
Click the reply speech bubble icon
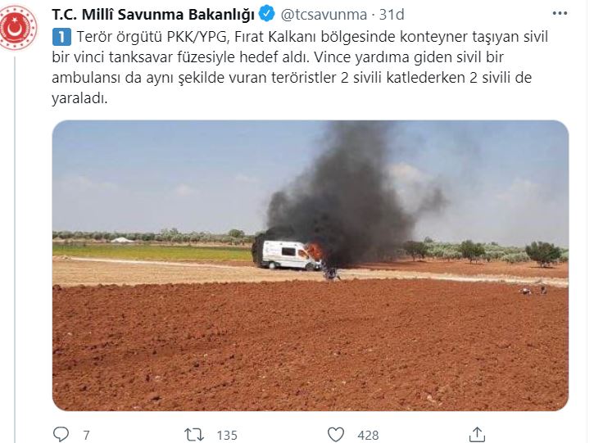(61, 434)
